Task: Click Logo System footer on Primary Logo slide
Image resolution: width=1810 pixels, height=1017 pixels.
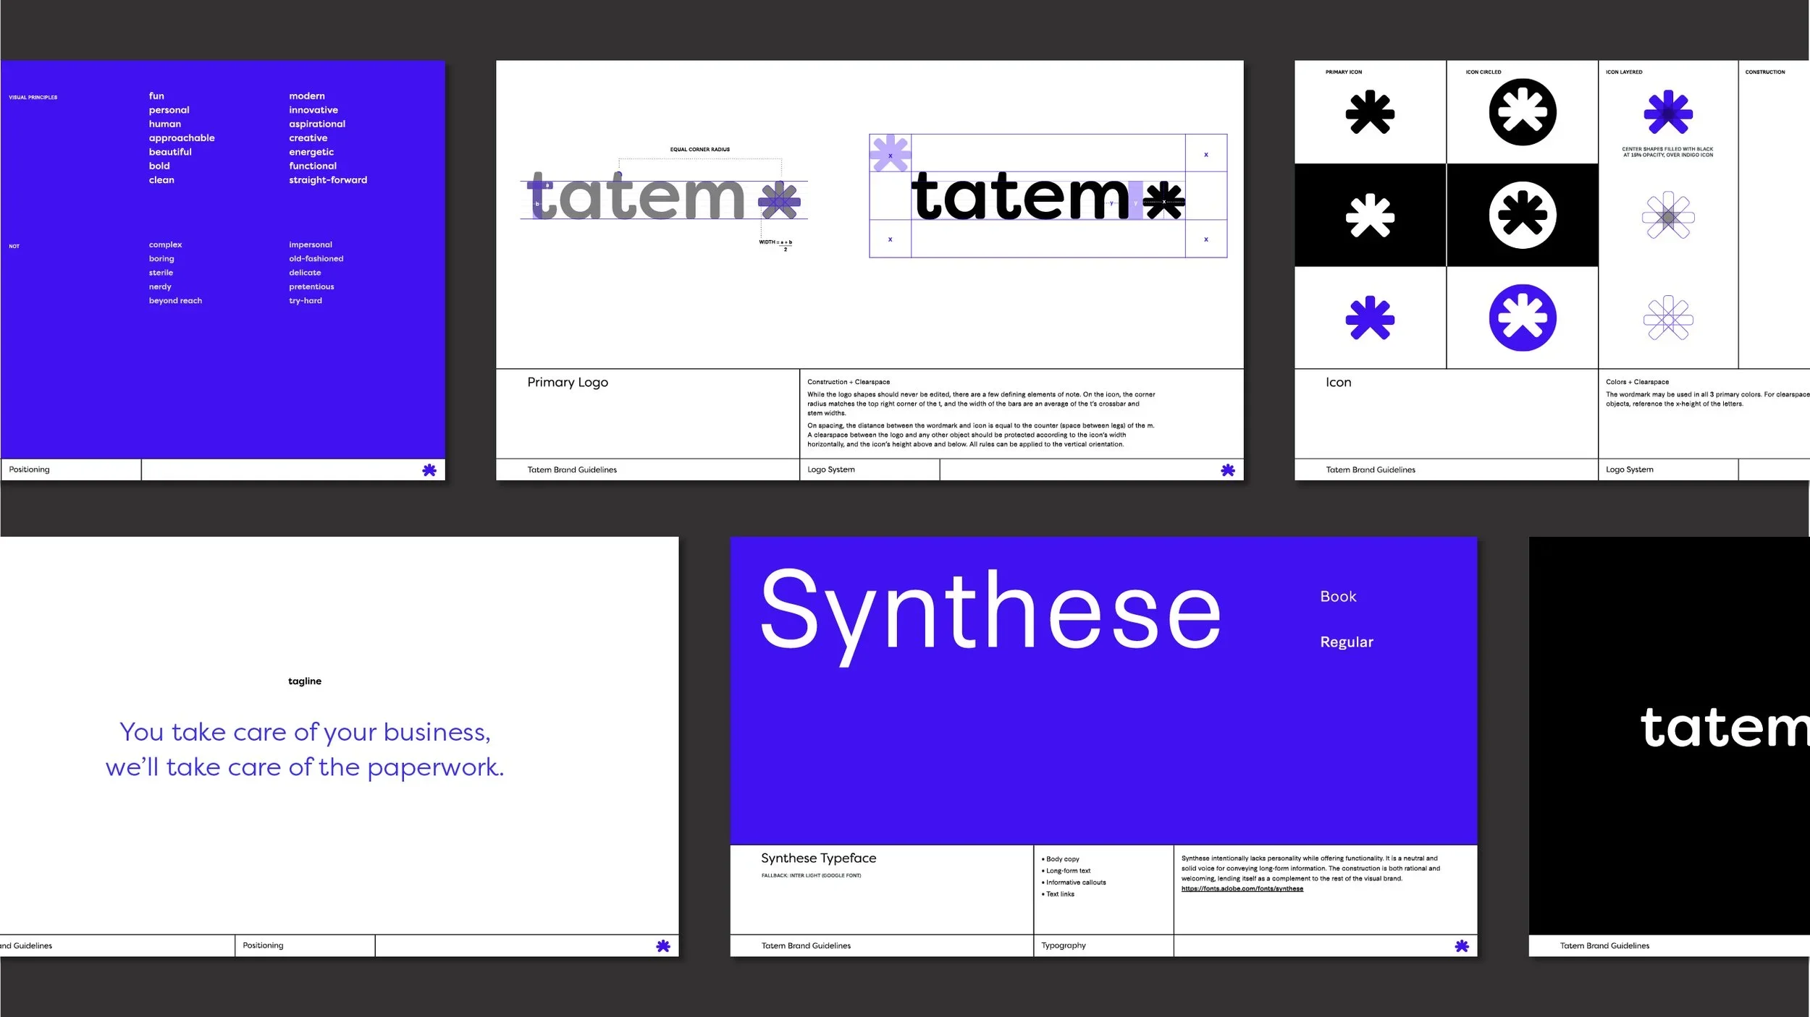Action: tap(831, 469)
